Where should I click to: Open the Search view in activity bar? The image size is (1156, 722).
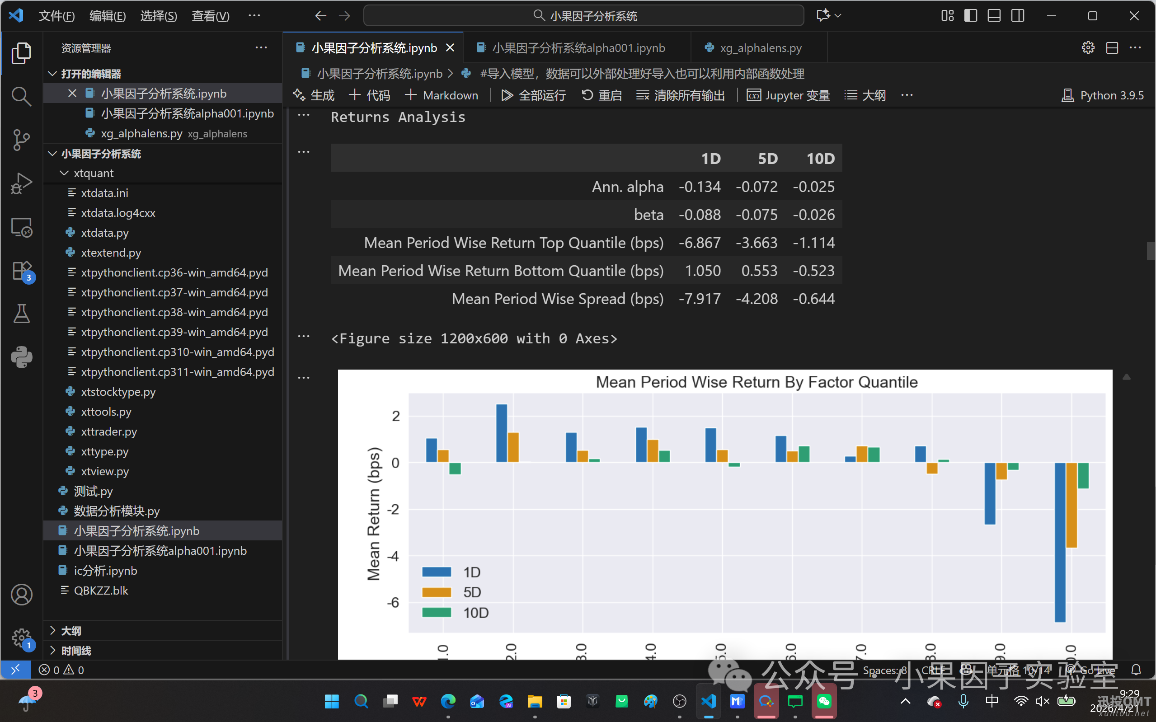[21, 96]
